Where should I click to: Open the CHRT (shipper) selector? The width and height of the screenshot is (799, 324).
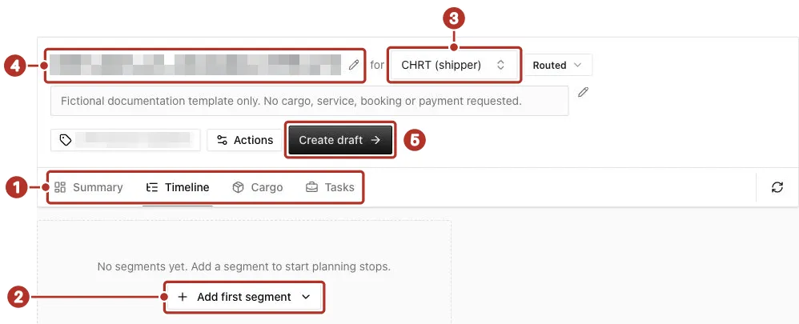[454, 66]
